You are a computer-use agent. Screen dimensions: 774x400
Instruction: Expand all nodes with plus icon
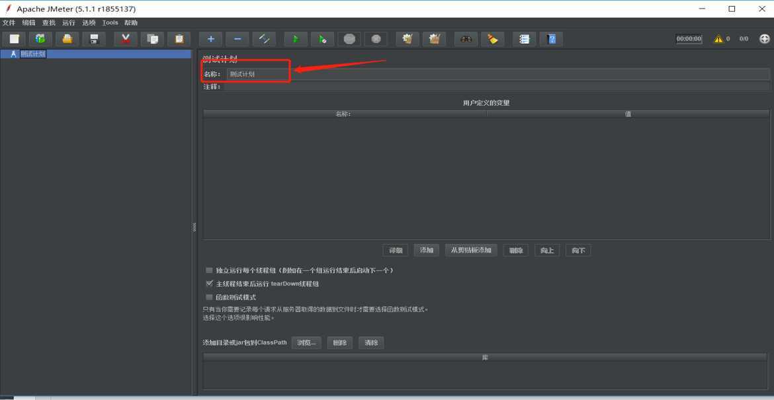click(211, 39)
